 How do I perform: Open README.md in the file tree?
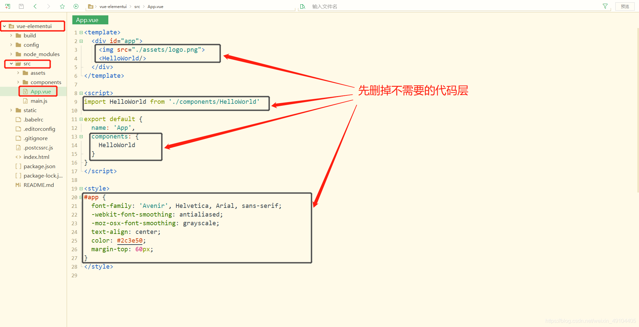coord(39,185)
